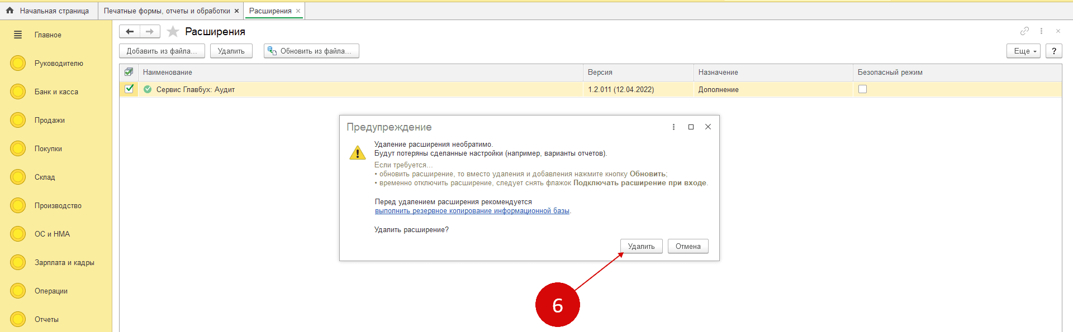Open the Продажи section
Screen dimensions: 1073x332
[50, 120]
